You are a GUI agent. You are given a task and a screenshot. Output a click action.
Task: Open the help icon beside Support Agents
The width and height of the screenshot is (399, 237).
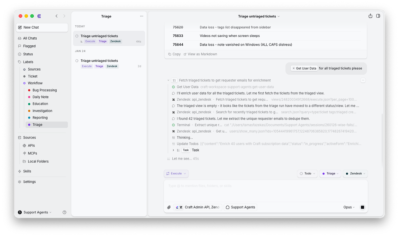click(x=64, y=212)
